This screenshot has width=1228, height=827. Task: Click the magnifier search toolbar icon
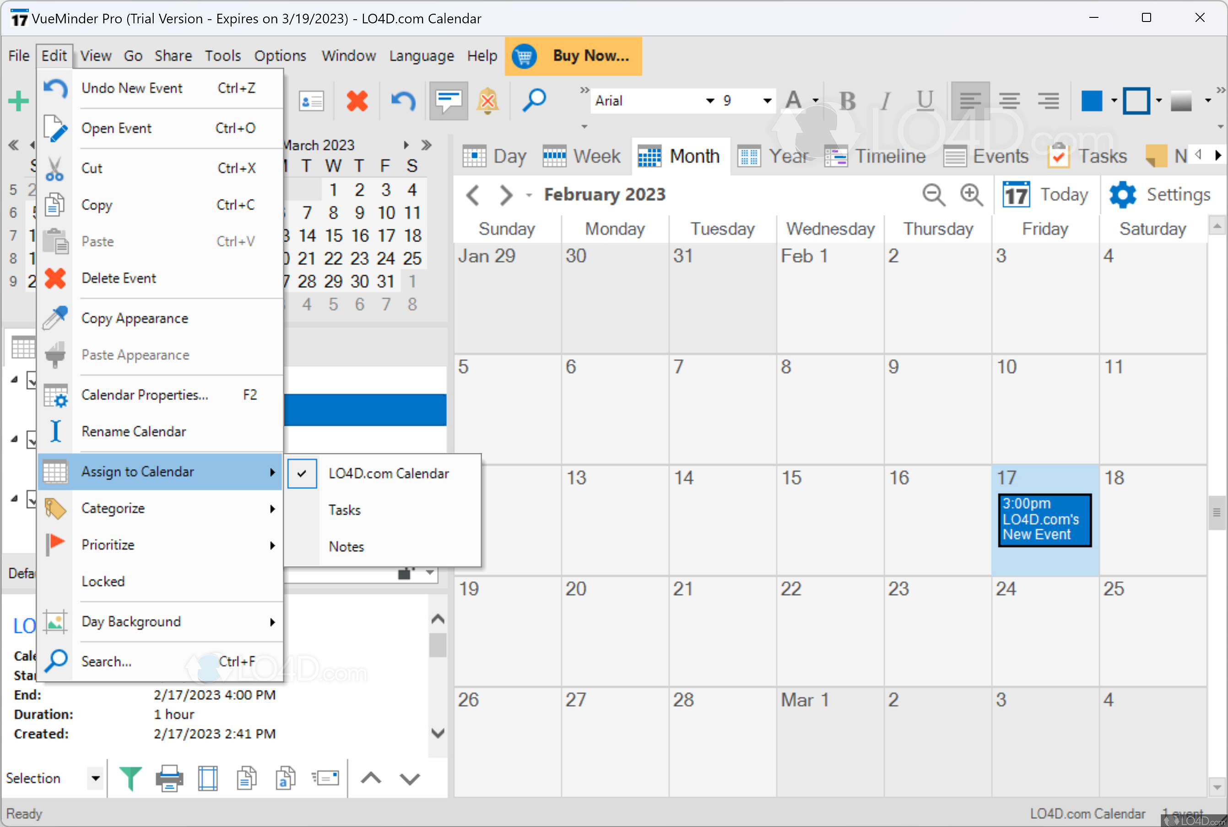pos(534,101)
